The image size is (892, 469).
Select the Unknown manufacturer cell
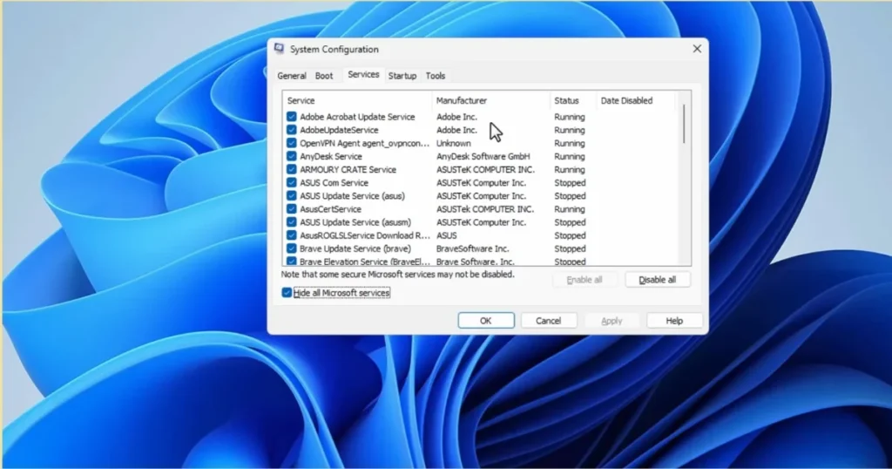(x=453, y=143)
